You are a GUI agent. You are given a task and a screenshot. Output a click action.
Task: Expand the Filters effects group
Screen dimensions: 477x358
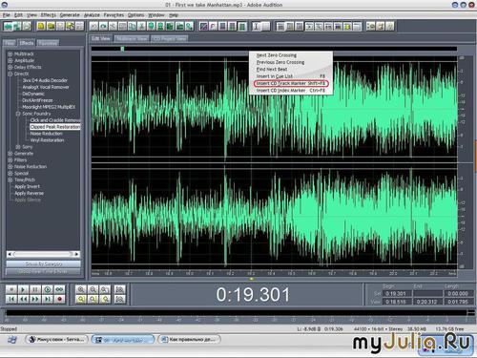(10, 160)
